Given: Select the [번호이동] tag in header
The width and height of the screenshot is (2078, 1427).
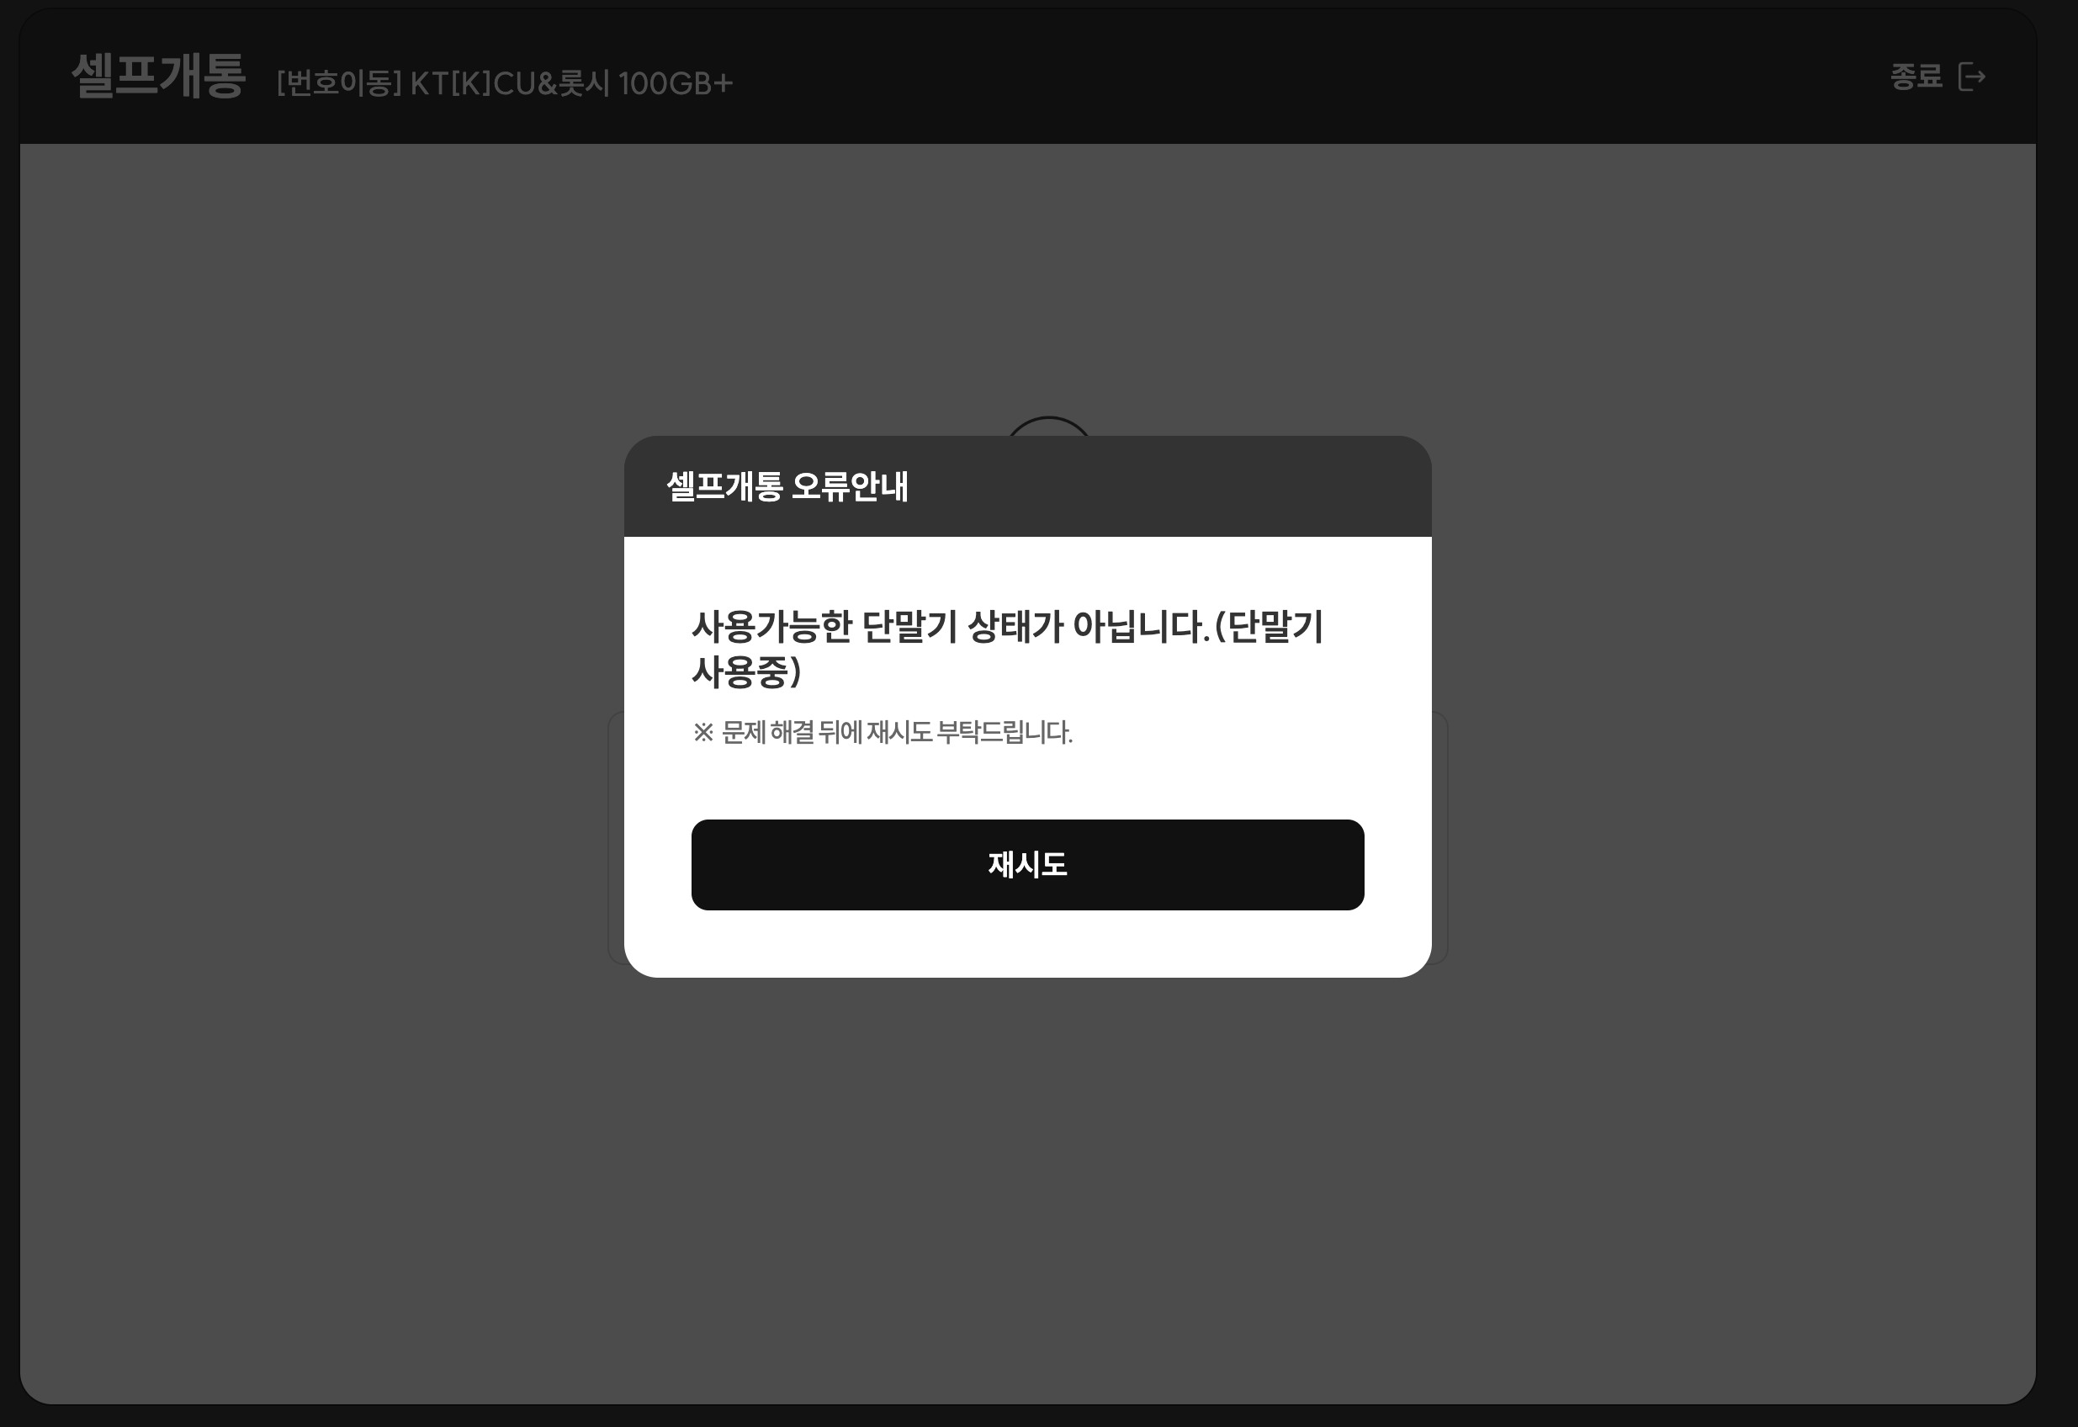Looking at the screenshot, I should coord(339,83).
